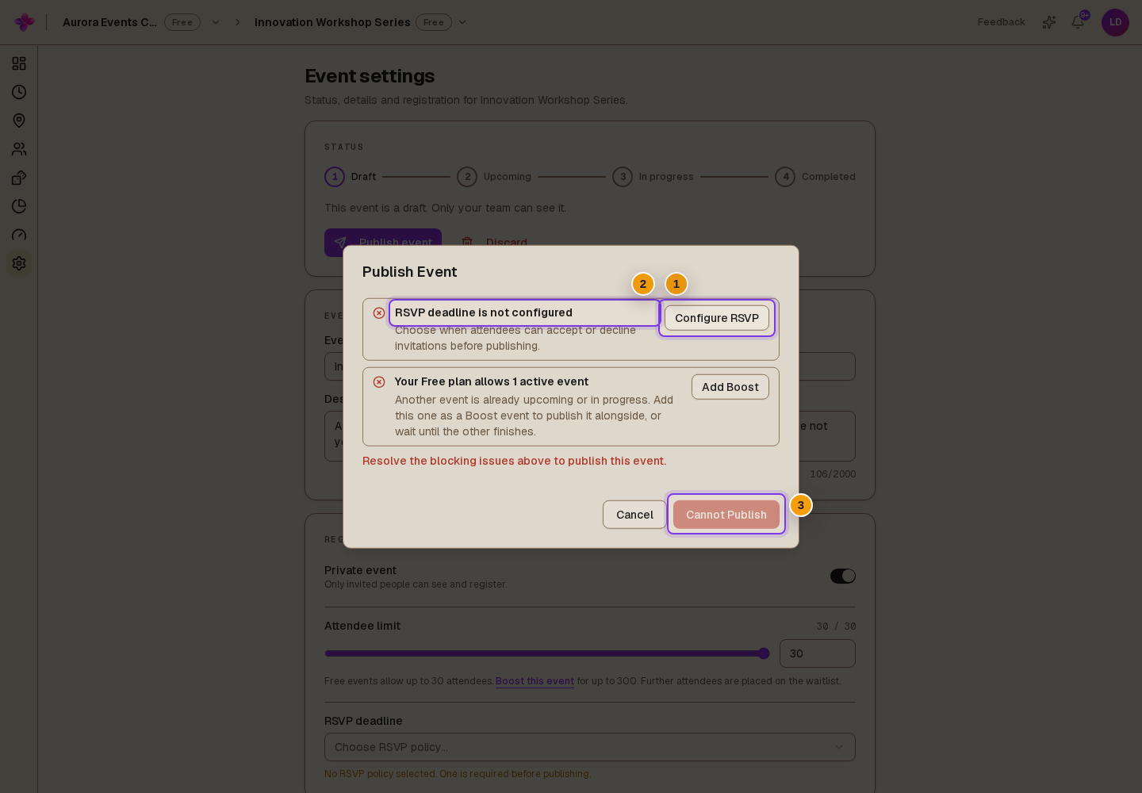The image size is (1142, 793).
Task: Open the attendees people icon in sidebar
Action: 19,149
